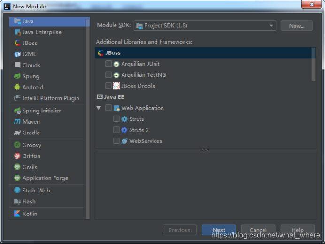Screen dimensions: 325x244
Task: Click the Struts gear icon
Action: pyautogui.click(x=124, y=119)
